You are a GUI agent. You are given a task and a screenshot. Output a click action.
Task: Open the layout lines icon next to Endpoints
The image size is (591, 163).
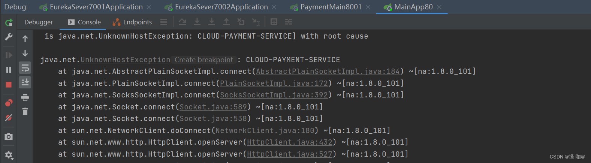pyautogui.click(x=164, y=22)
